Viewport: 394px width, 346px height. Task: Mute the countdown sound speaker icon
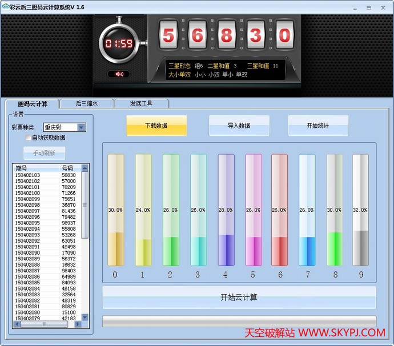point(119,74)
